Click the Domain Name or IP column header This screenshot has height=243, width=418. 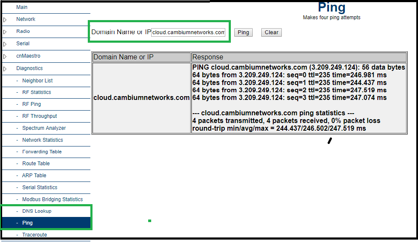141,57
